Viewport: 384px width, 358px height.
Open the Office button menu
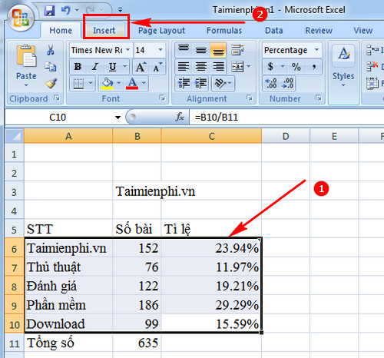point(21,18)
